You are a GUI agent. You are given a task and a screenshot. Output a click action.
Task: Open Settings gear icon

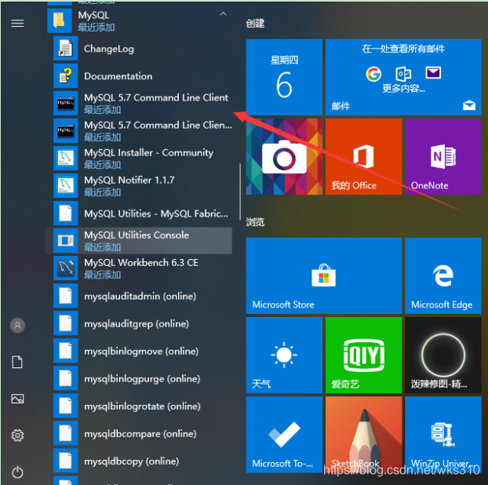point(17,436)
